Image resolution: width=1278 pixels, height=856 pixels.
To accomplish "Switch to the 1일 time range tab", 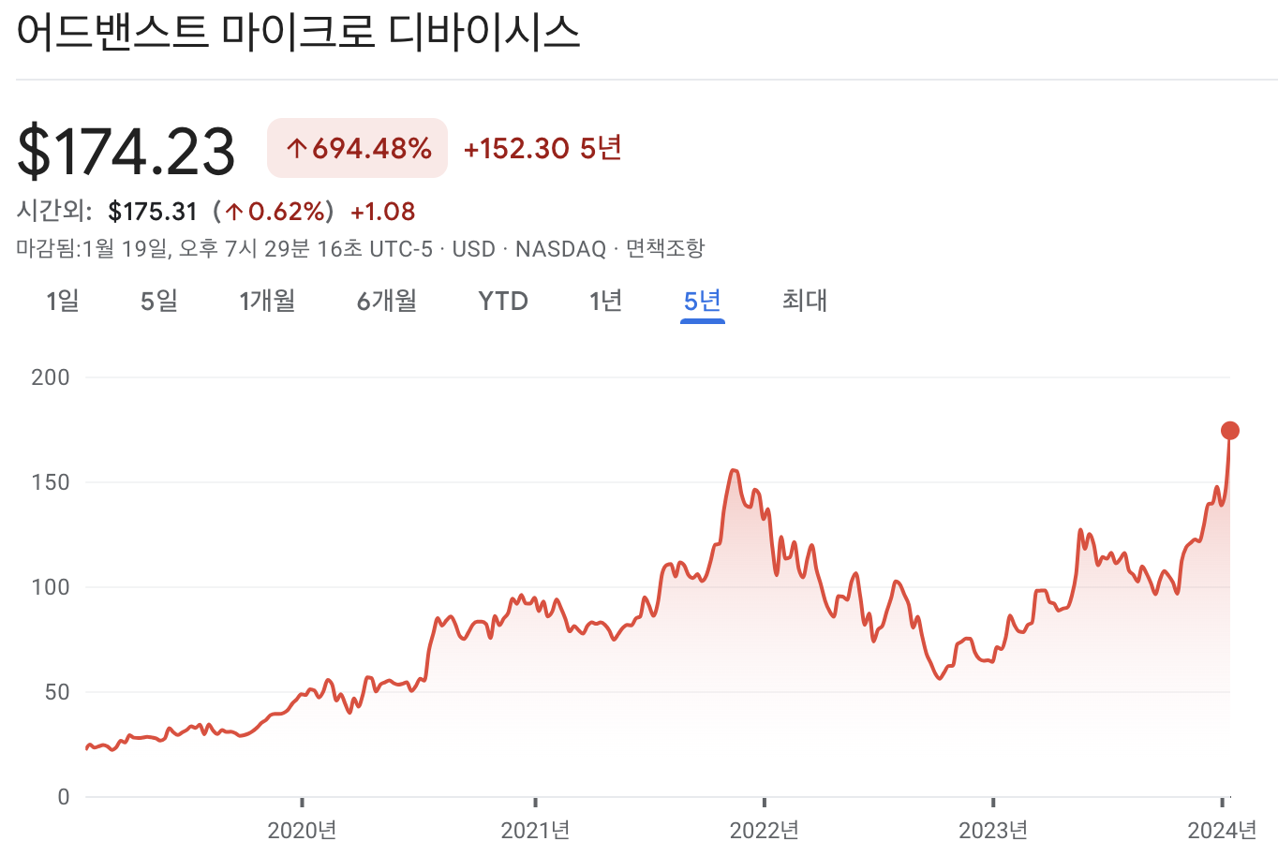I will point(62,301).
